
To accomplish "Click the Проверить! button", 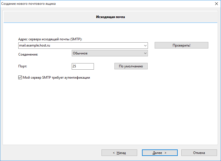I will (x=181, y=45).
